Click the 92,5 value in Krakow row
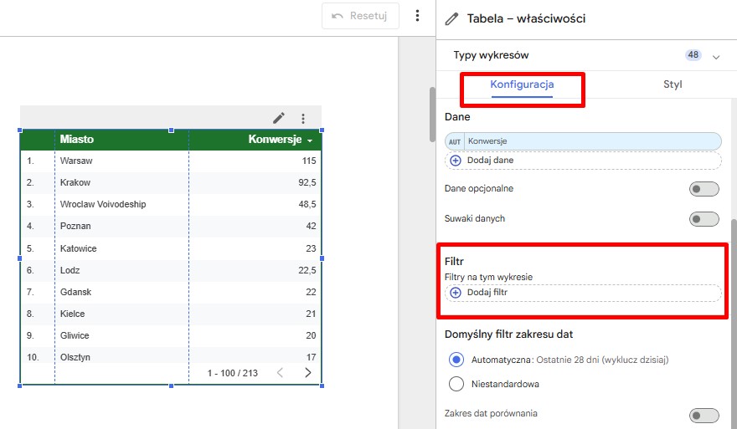The height and width of the screenshot is (429, 737). click(307, 182)
